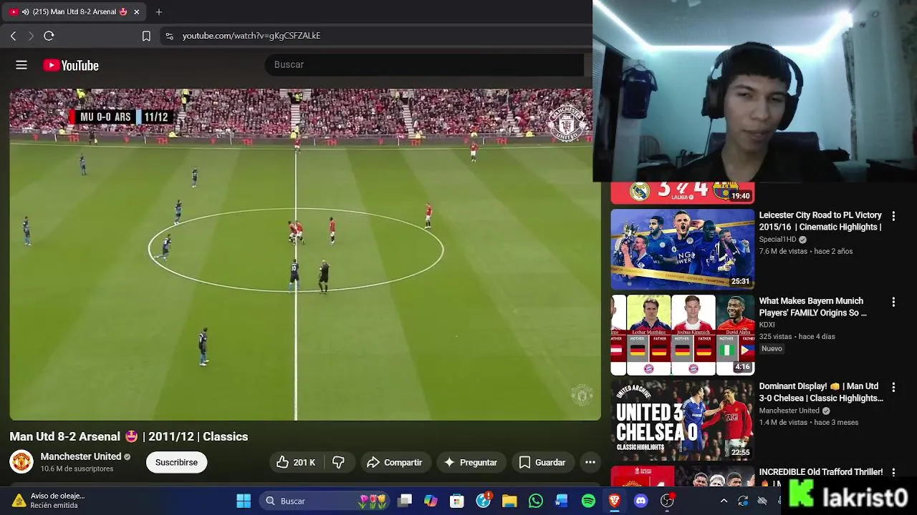Open the Compartir share button
The width and height of the screenshot is (917, 515).
coord(395,462)
